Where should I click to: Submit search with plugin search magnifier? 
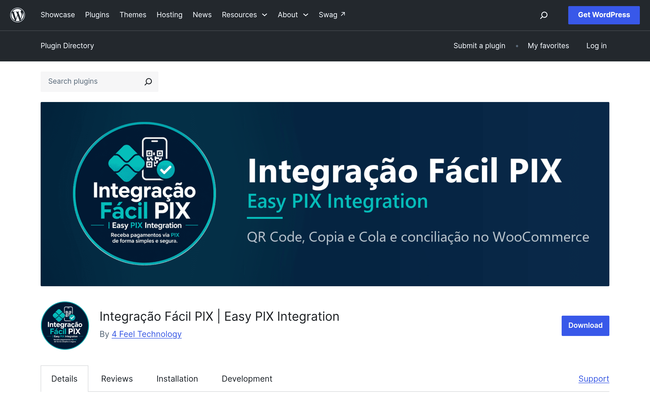(148, 82)
